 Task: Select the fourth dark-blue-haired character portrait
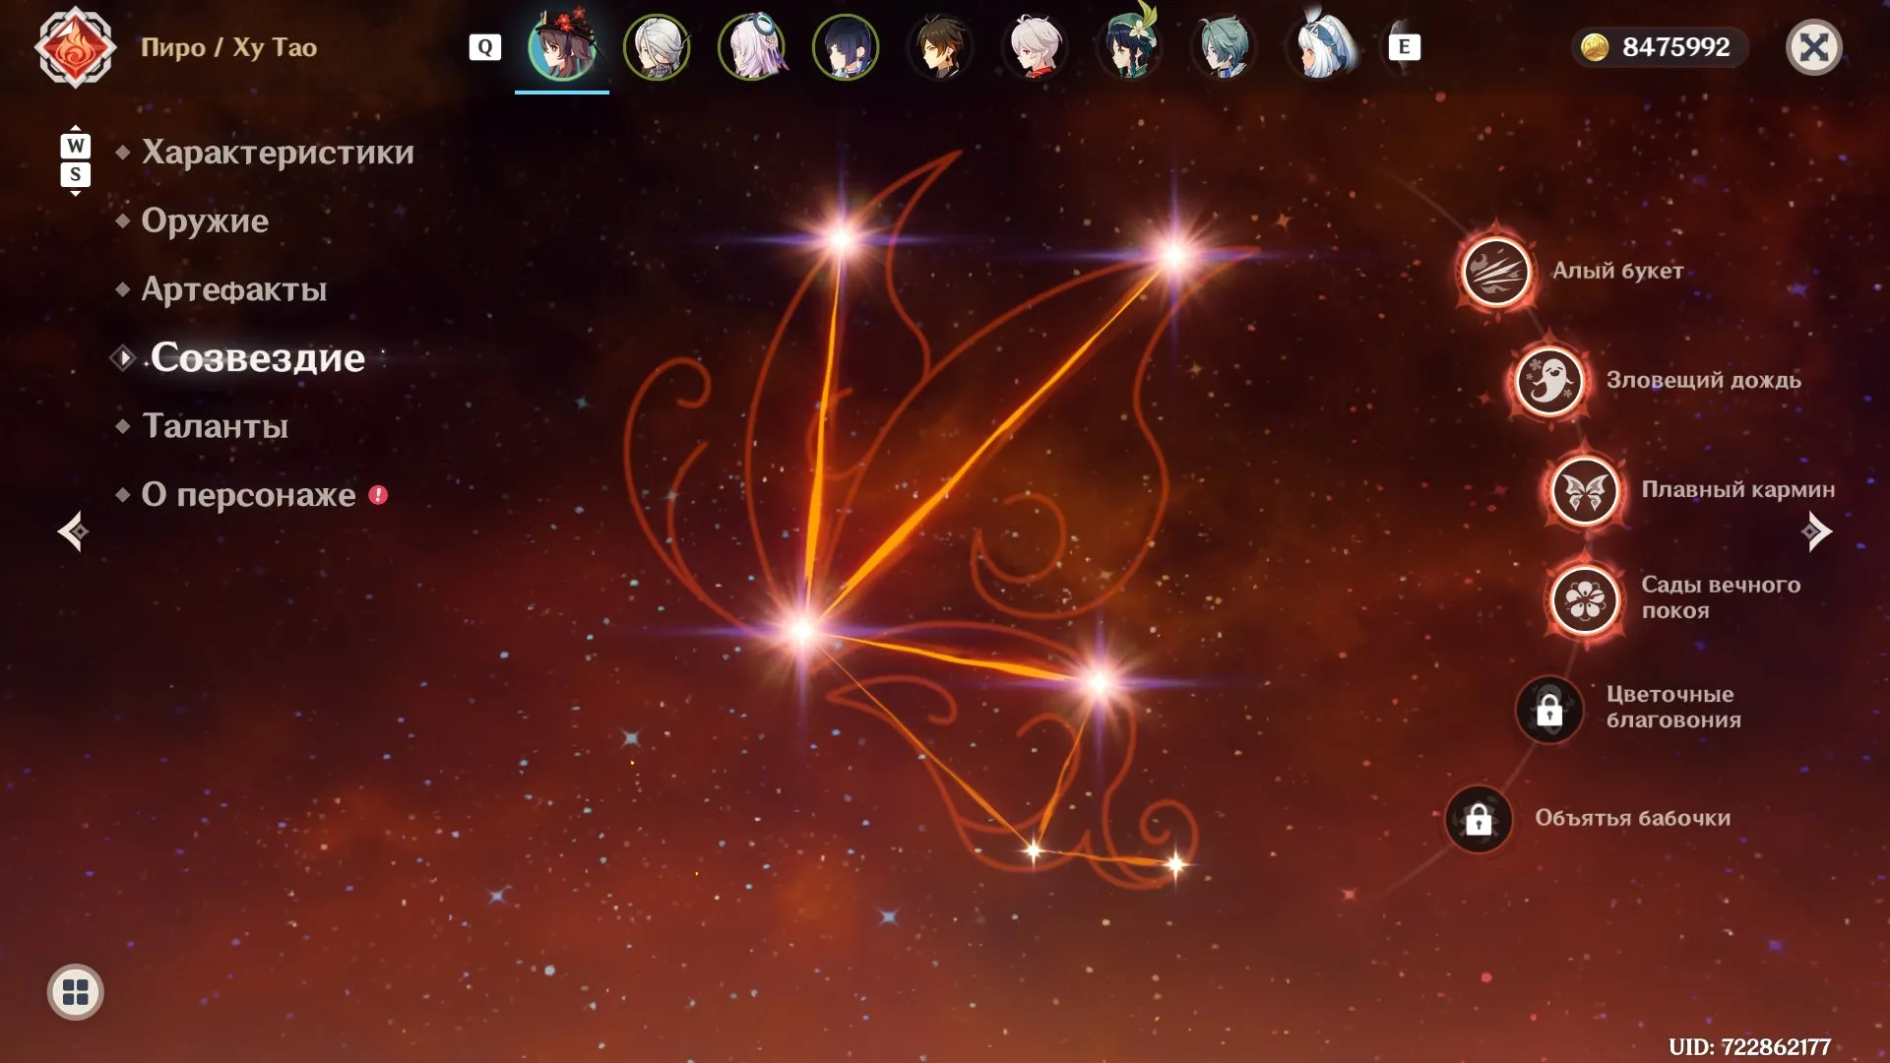click(846, 46)
